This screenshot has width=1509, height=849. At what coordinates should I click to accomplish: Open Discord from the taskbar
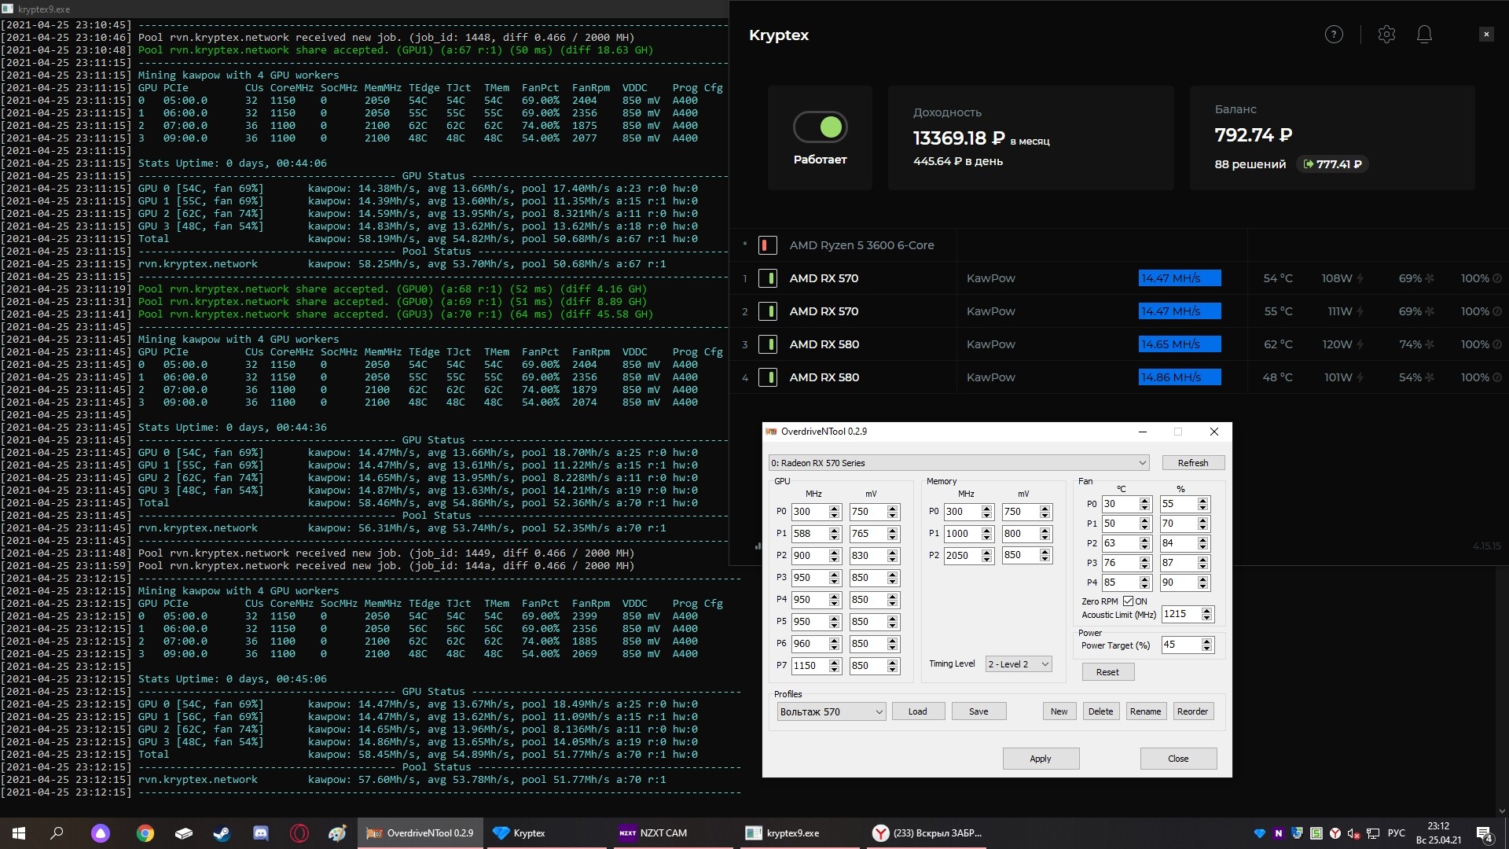click(x=260, y=833)
